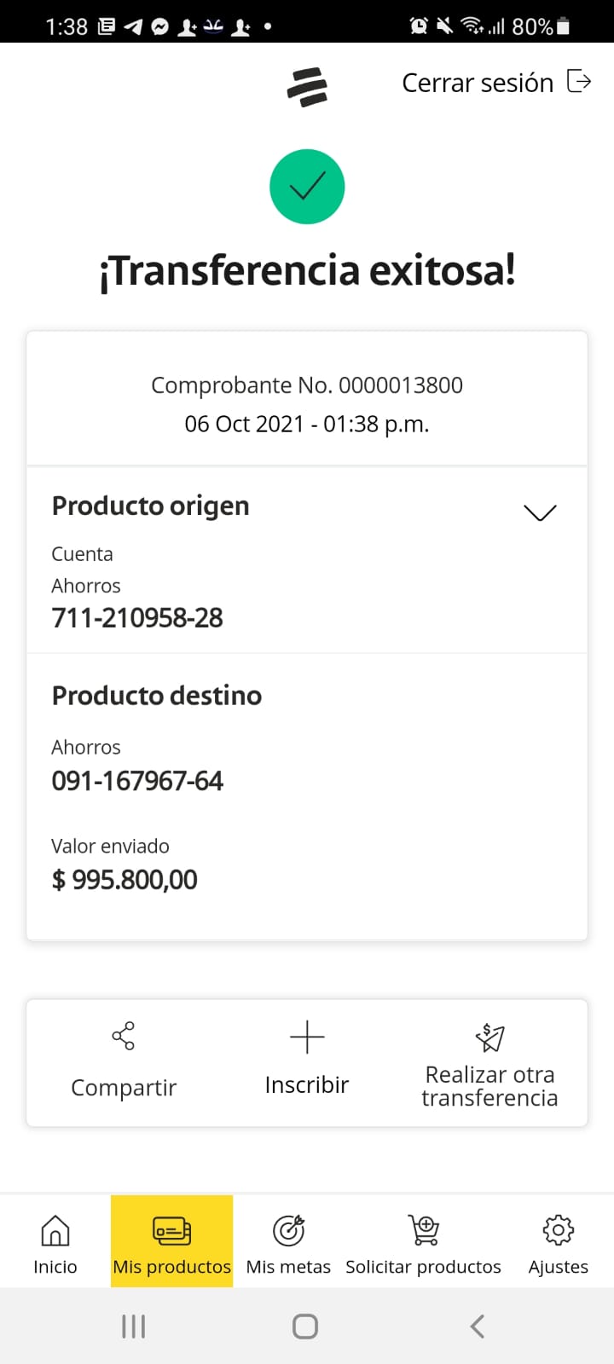Tap the gear Ajustes icon
614x1364 pixels.
tap(558, 1230)
